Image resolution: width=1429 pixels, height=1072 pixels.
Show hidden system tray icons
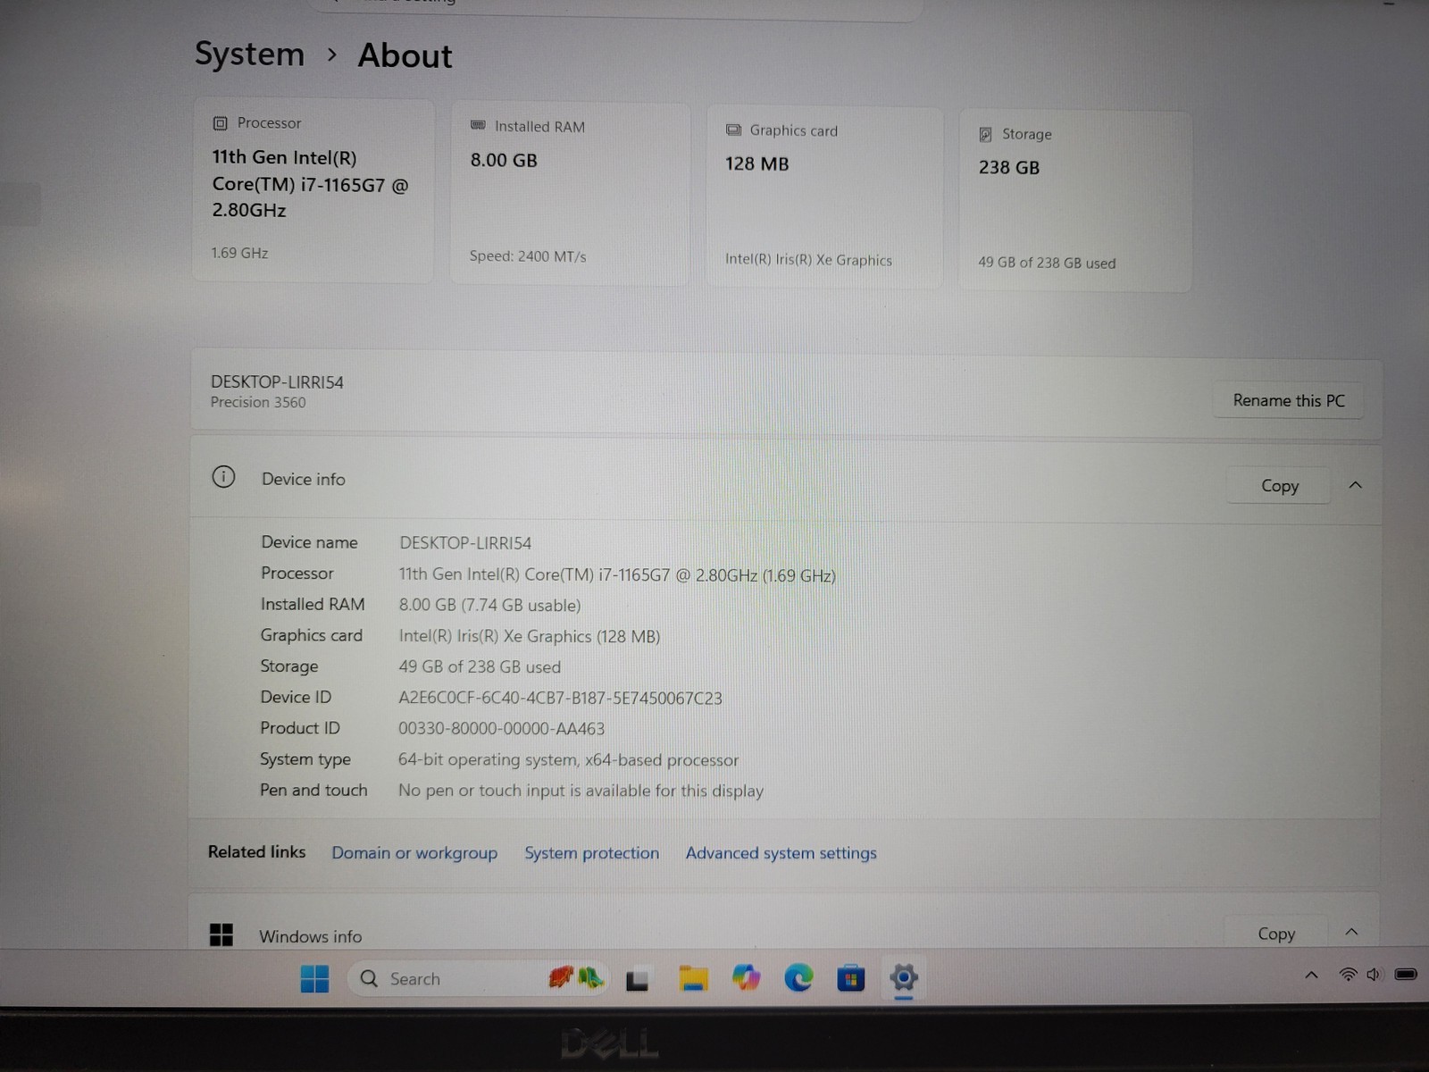tap(1311, 975)
